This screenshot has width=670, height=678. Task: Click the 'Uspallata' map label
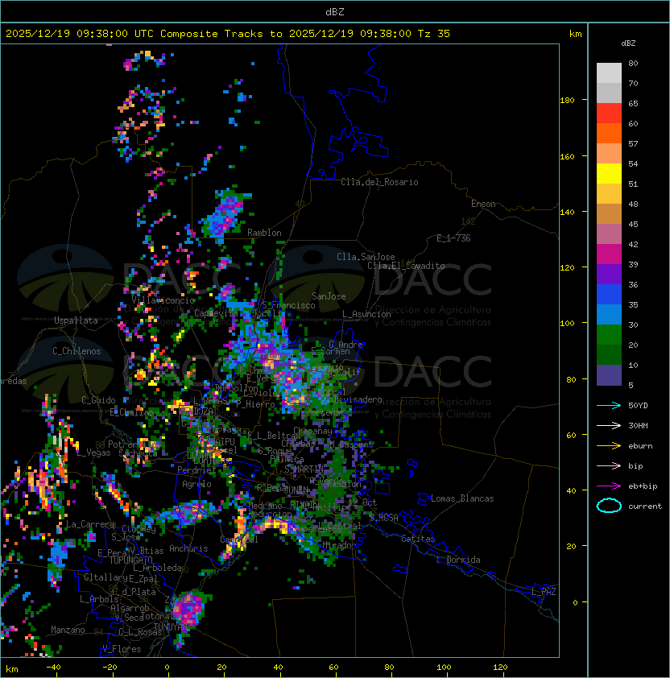pyautogui.click(x=76, y=320)
